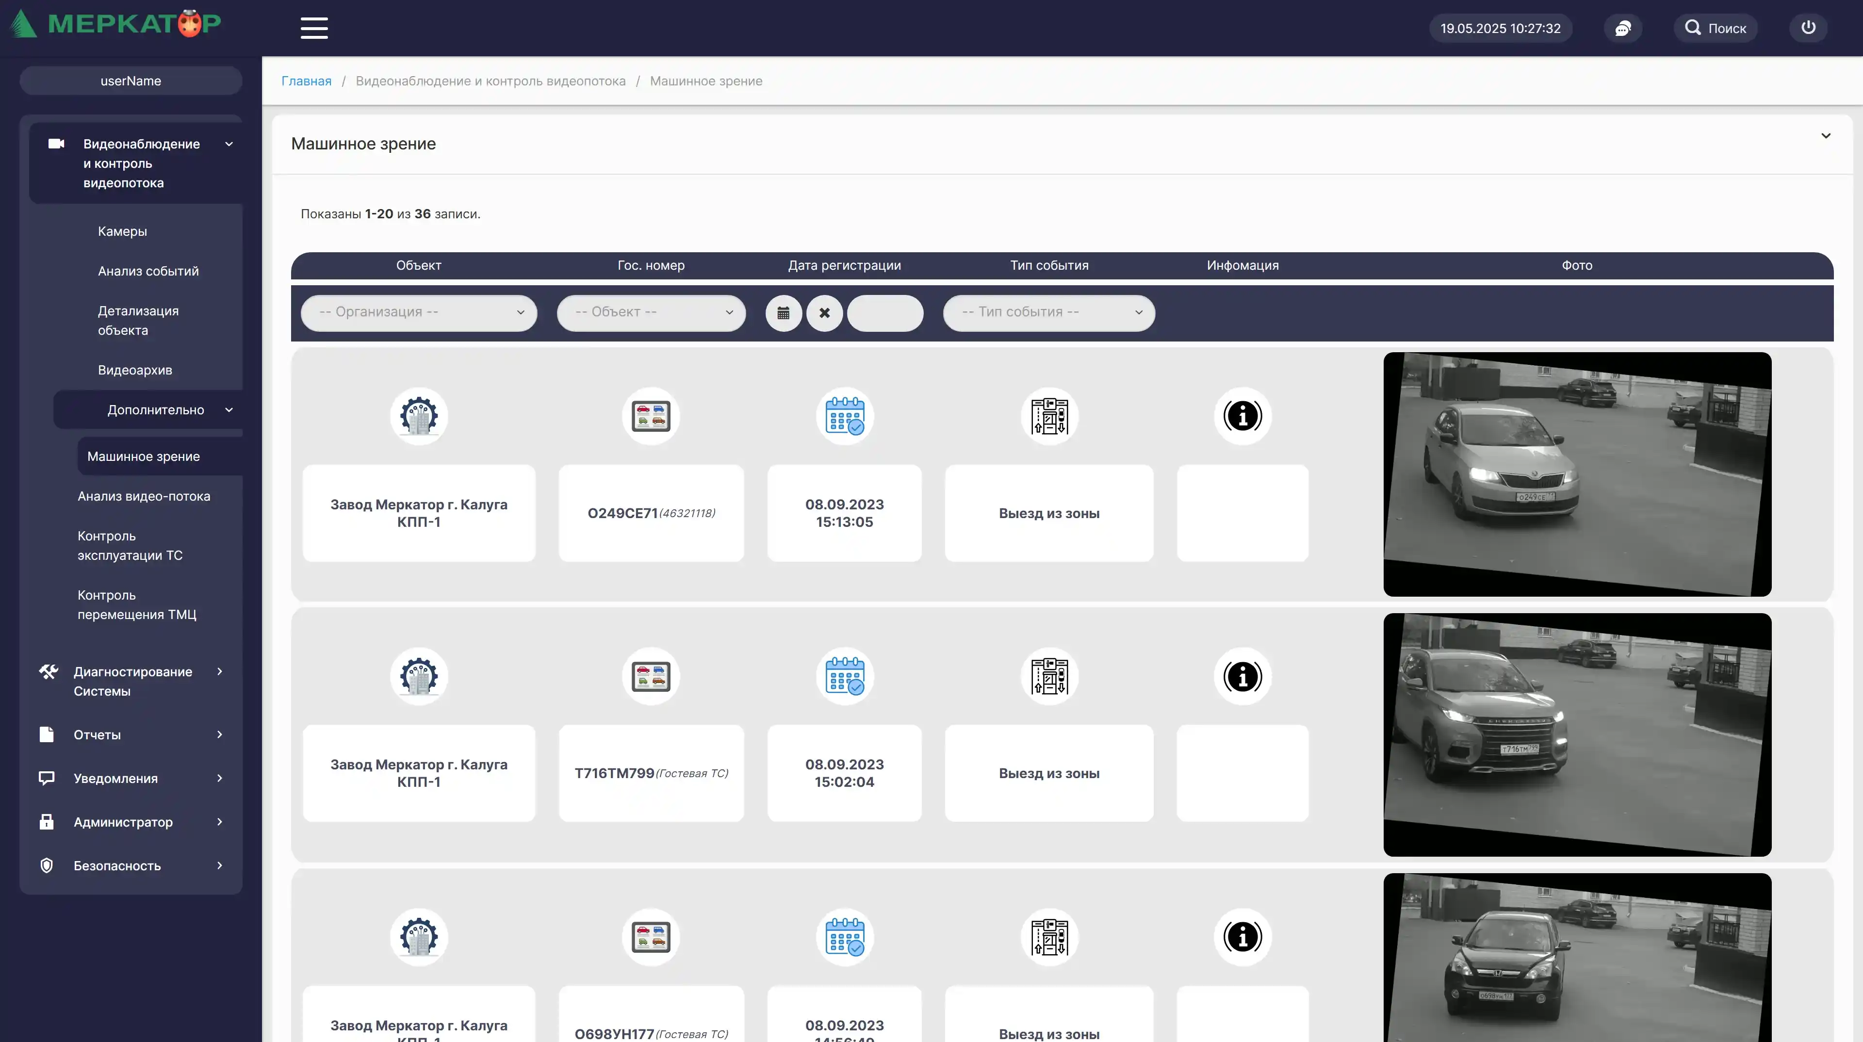This screenshot has width=1863, height=1042.
Task: Open the Анализ событий menu item
Action: [x=148, y=271]
